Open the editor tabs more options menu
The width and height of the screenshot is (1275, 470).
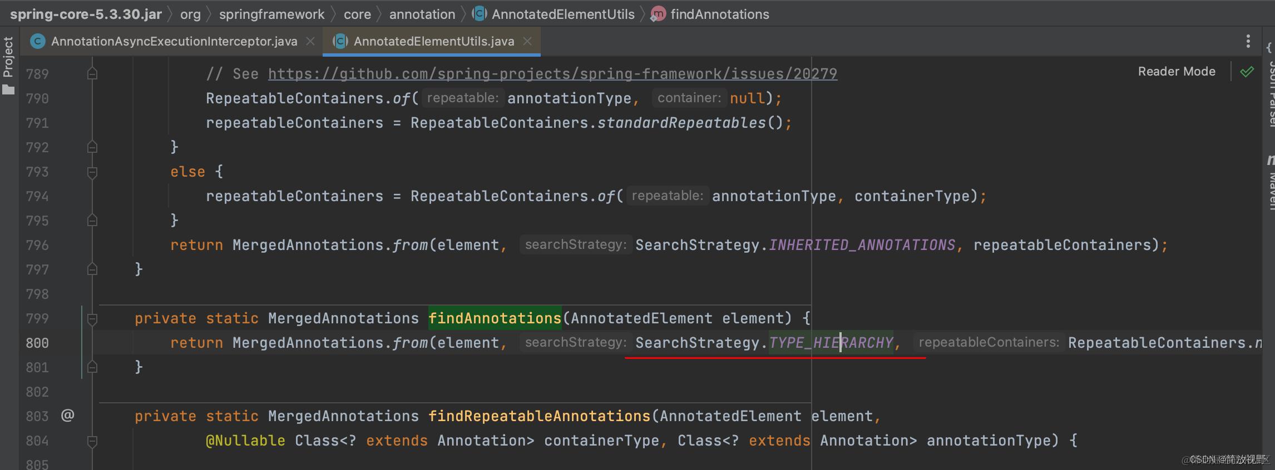coord(1248,41)
